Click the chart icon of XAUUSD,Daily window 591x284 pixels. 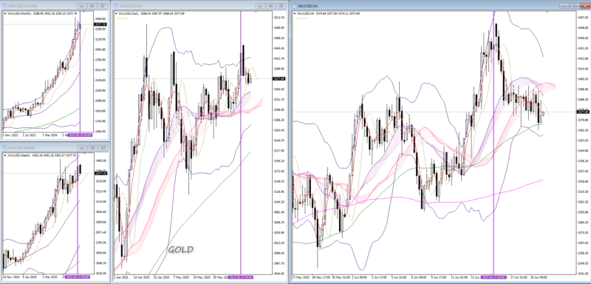[x=116, y=6]
